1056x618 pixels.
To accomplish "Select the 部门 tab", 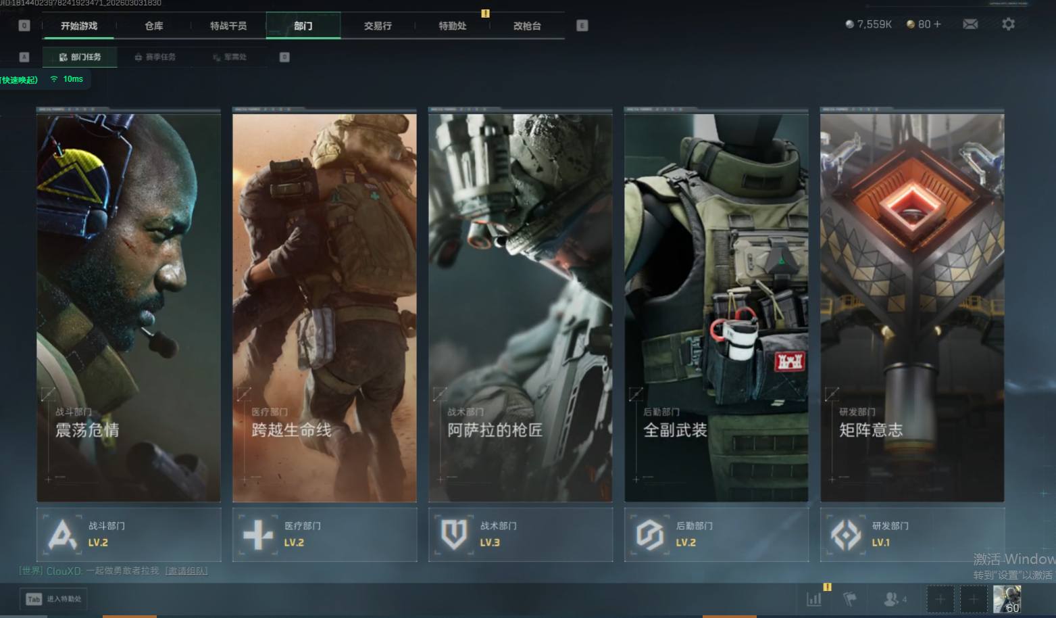I will [303, 26].
